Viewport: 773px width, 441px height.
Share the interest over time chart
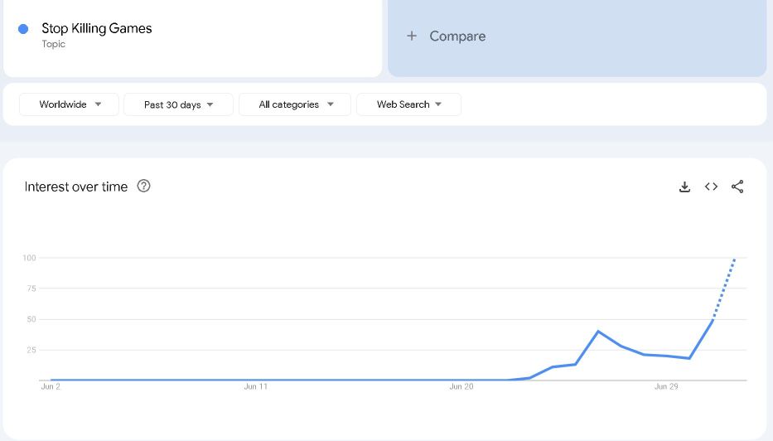click(x=737, y=187)
